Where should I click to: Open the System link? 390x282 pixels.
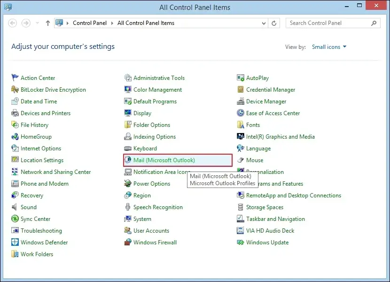[142, 219]
